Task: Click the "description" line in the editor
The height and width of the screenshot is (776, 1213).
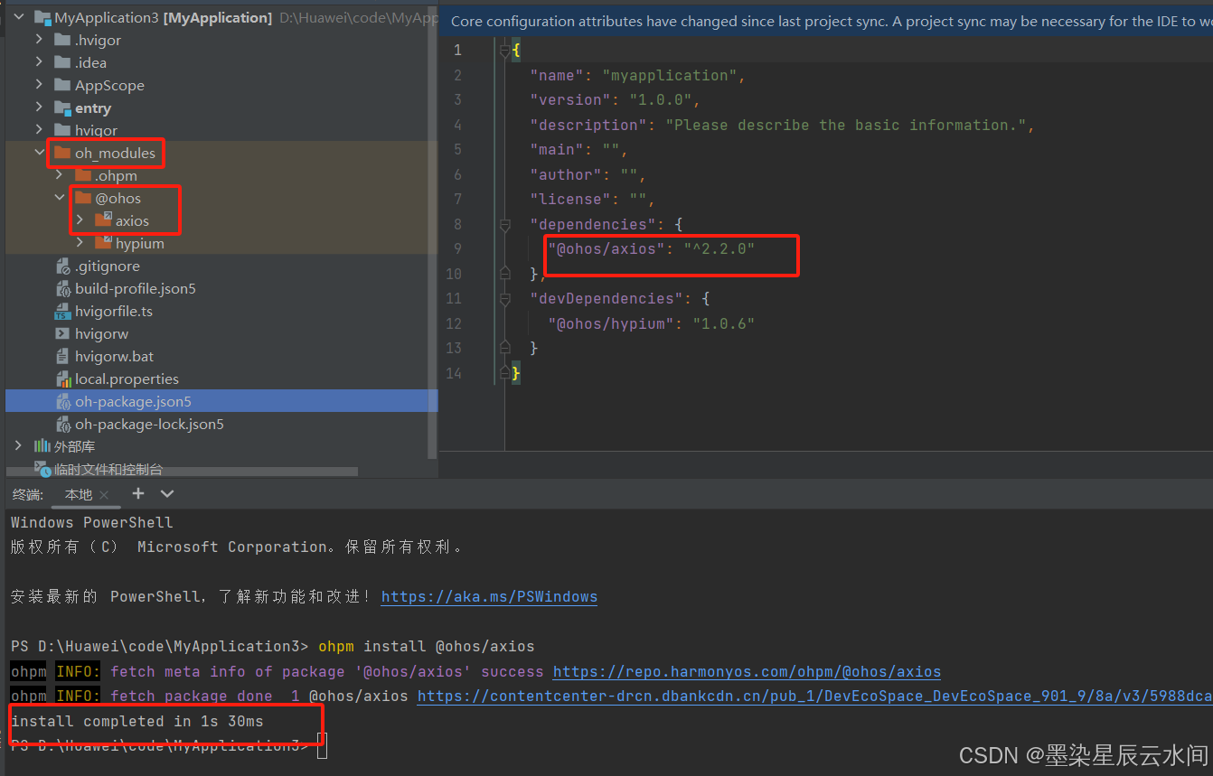Action: (783, 126)
